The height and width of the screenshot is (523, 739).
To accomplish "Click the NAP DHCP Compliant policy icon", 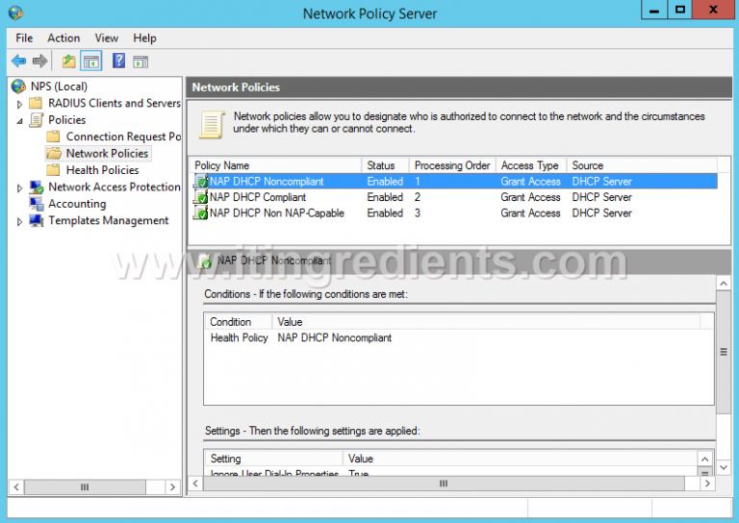I will (201, 197).
